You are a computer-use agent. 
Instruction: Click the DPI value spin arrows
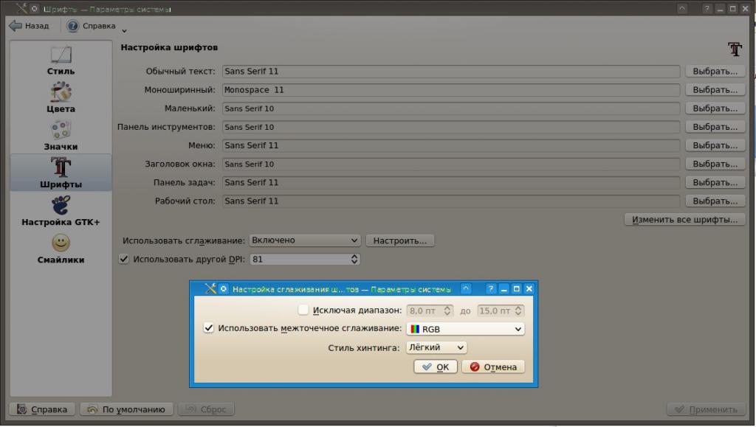[354, 259]
